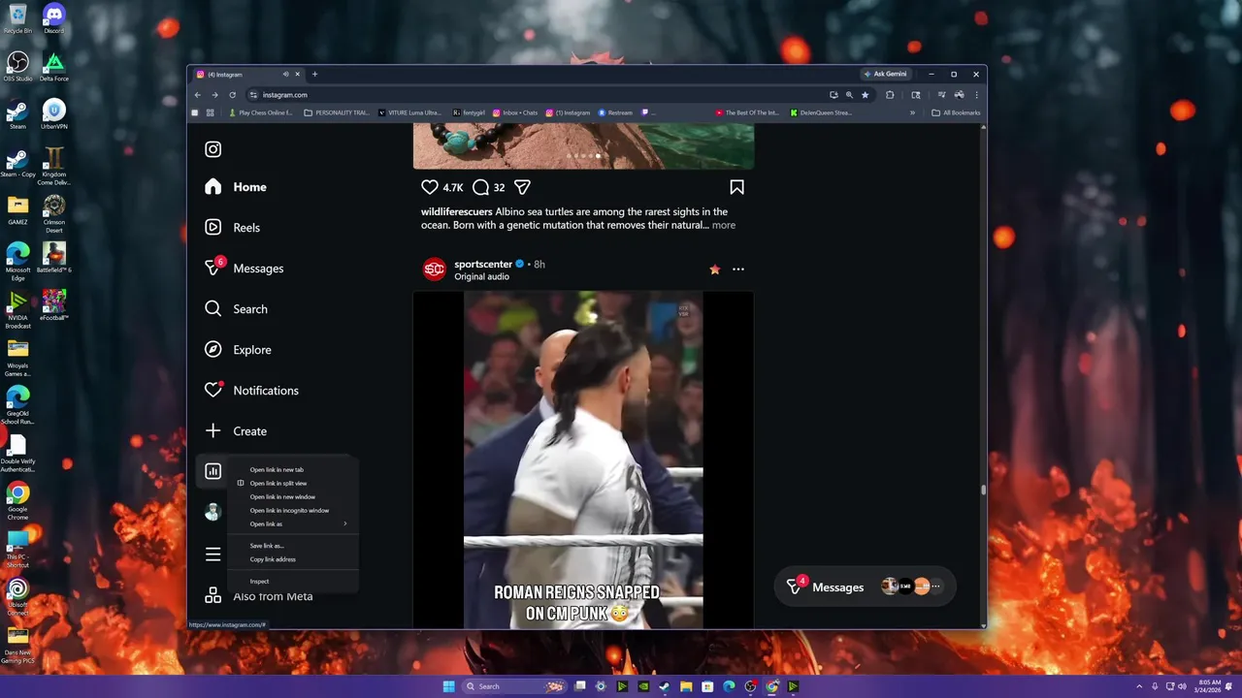Click Original audio under sportscenter
The height and width of the screenshot is (698, 1242).
(481, 277)
